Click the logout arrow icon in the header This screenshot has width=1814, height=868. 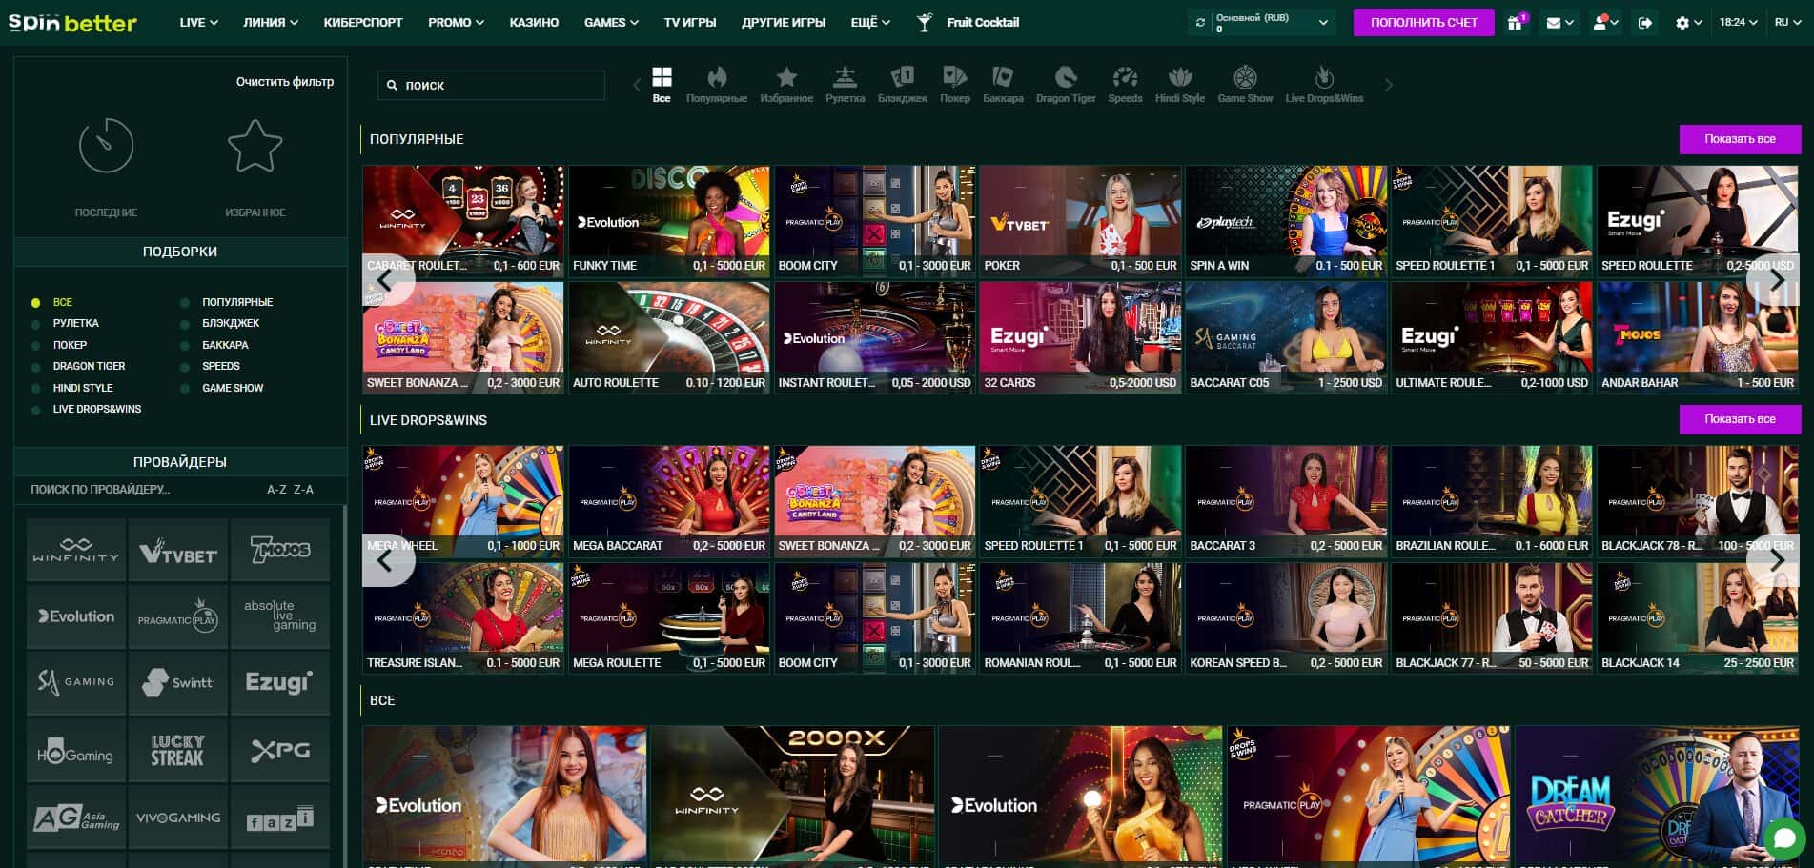tap(1645, 22)
